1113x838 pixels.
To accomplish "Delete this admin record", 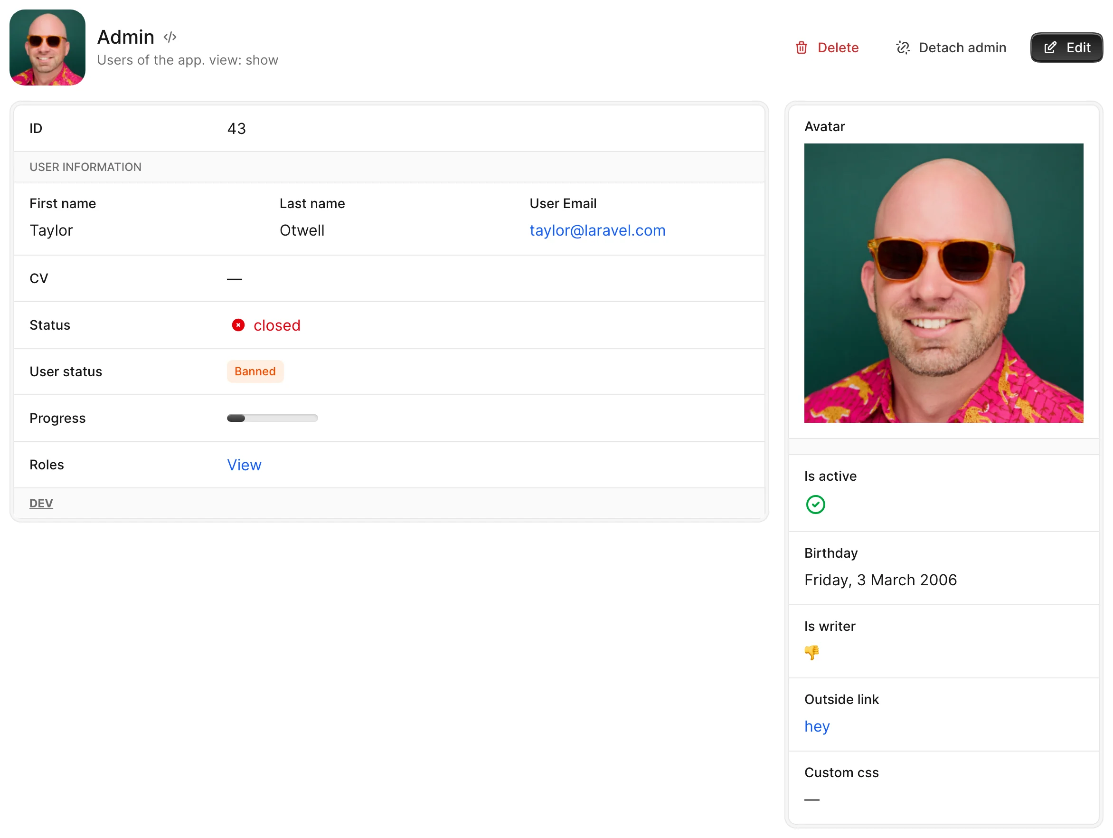I will (x=827, y=48).
